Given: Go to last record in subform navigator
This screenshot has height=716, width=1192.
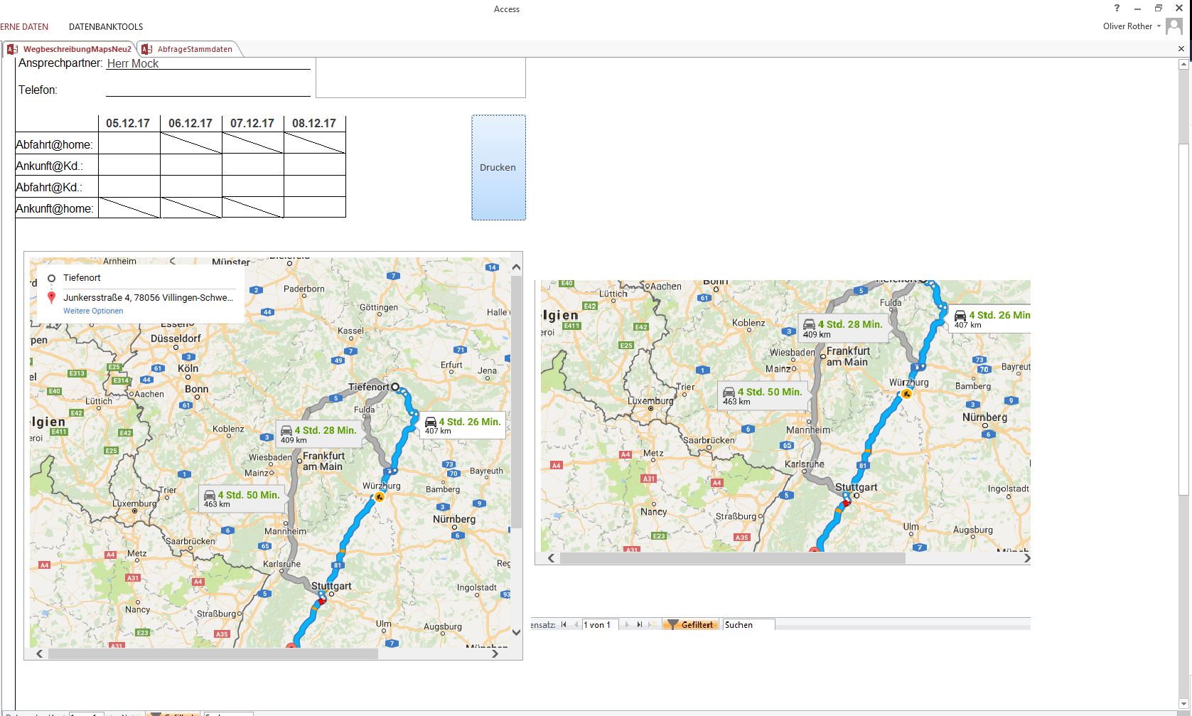Looking at the screenshot, I should click(x=639, y=625).
